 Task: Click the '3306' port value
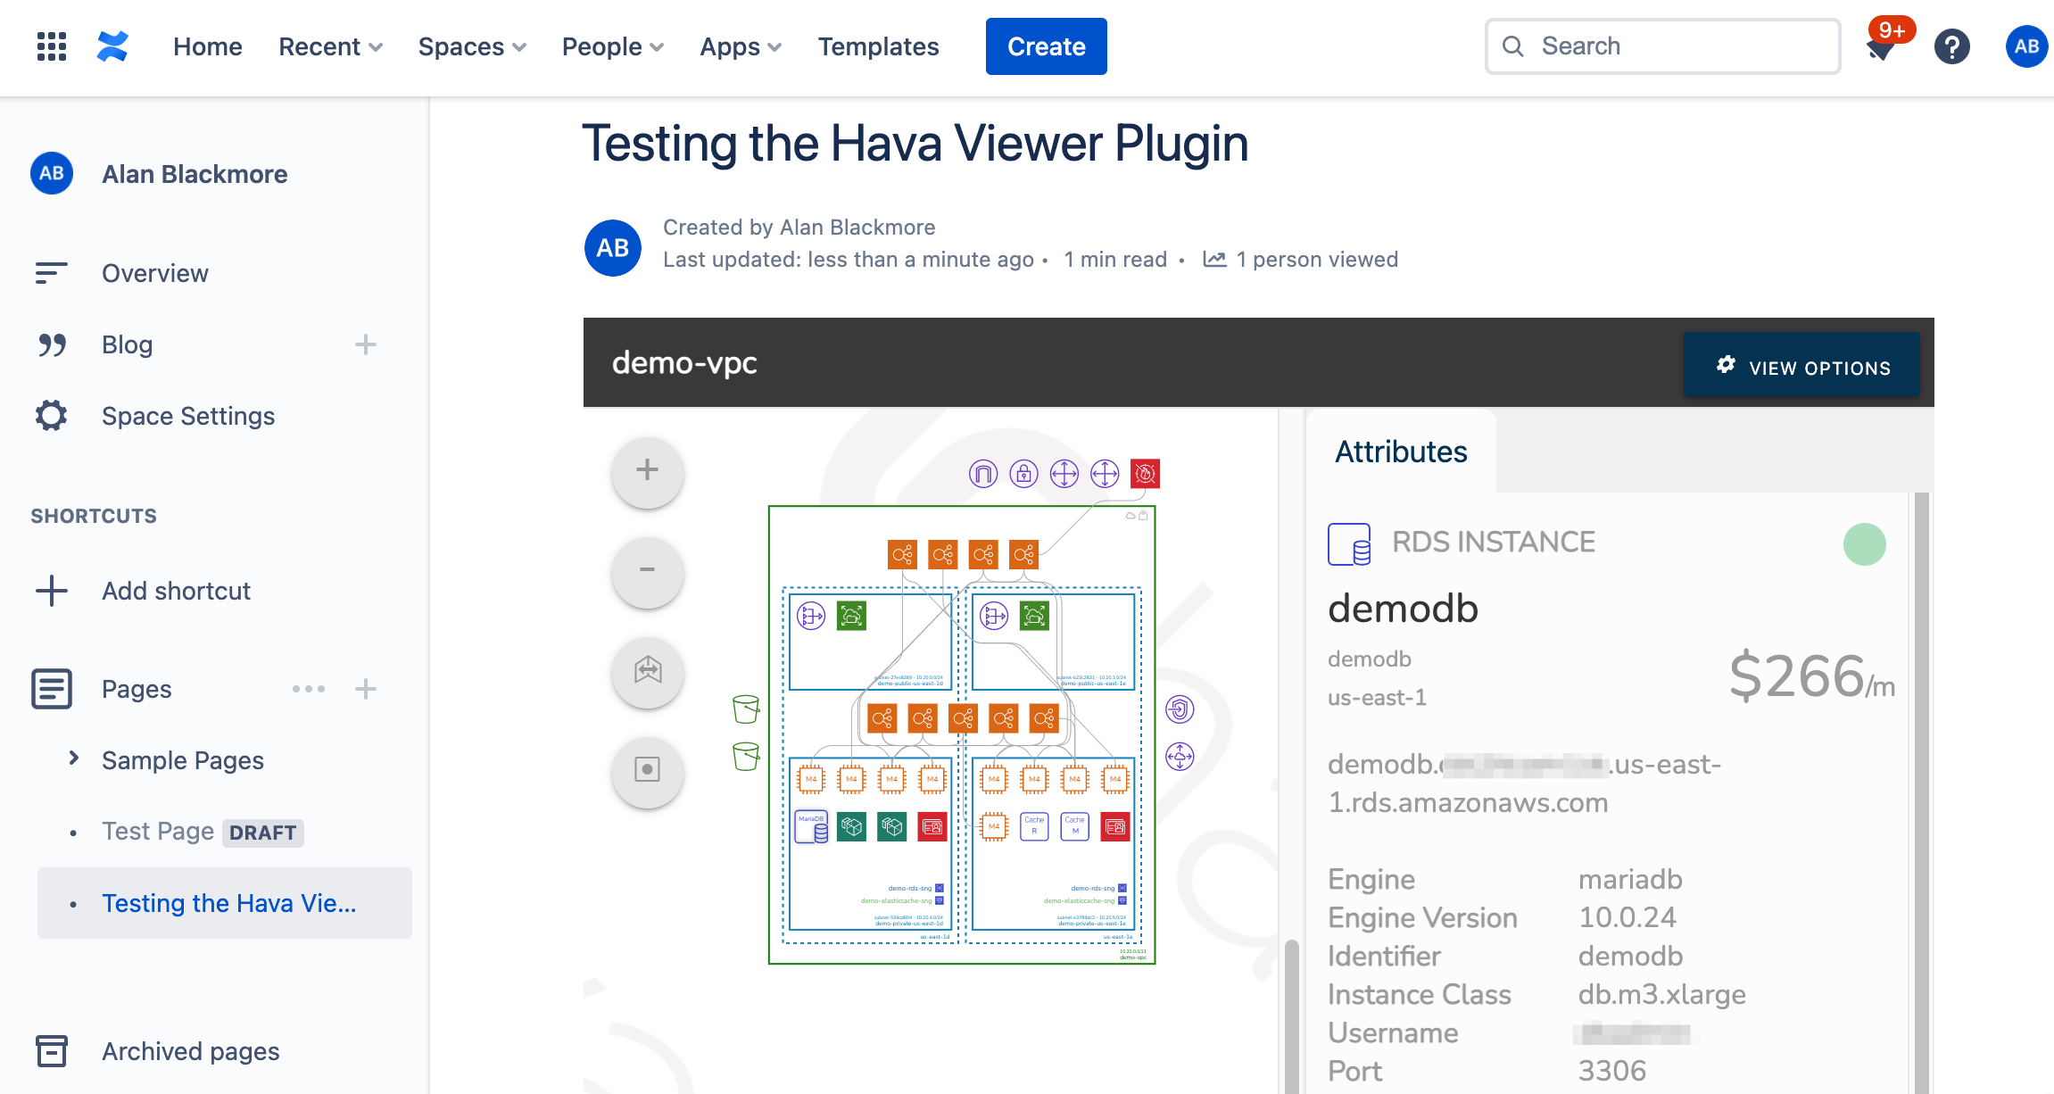[1611, 1071]
